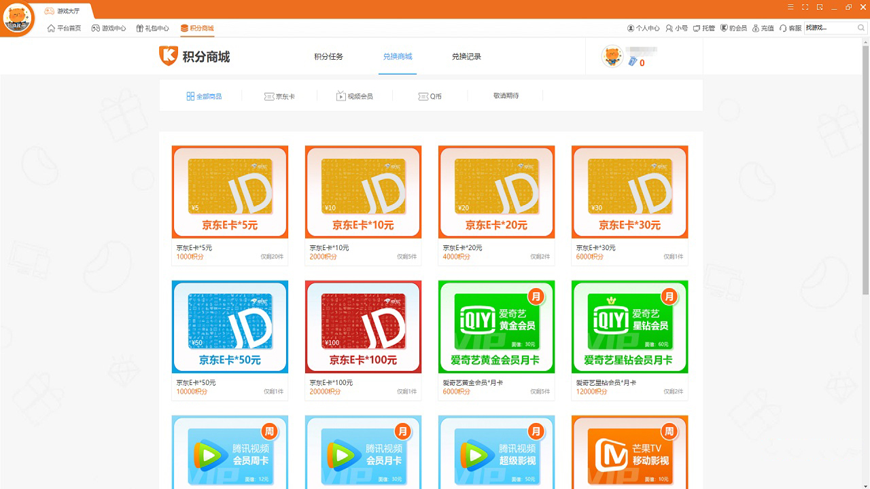Filter by 京东卡 category
This screenshot has height=489, width=870.
point(279,96)
